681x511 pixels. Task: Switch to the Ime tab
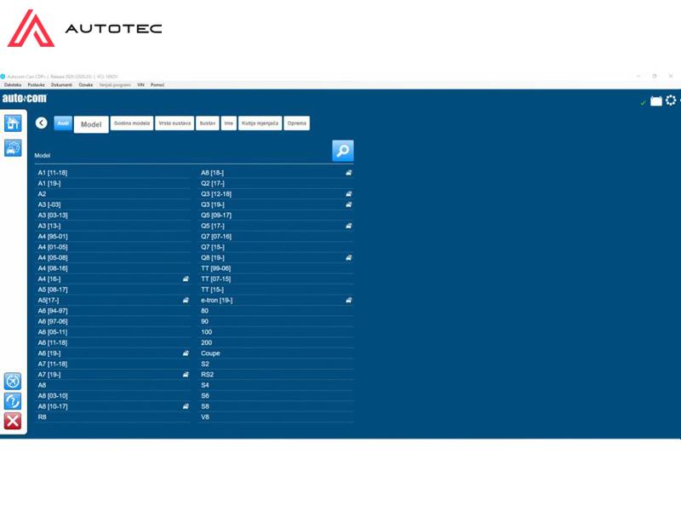[x=228, y=123]
